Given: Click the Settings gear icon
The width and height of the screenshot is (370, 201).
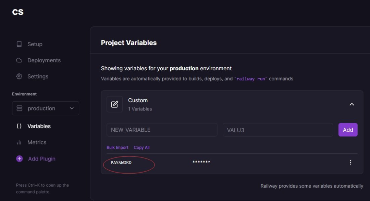Looking at the screenshot, I should tap(19, 76).
